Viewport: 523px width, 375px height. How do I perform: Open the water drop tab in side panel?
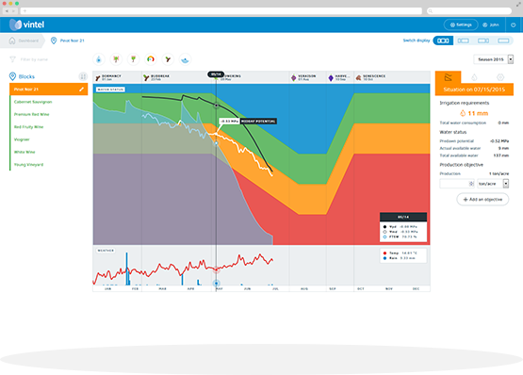click(x=474, y=77)
